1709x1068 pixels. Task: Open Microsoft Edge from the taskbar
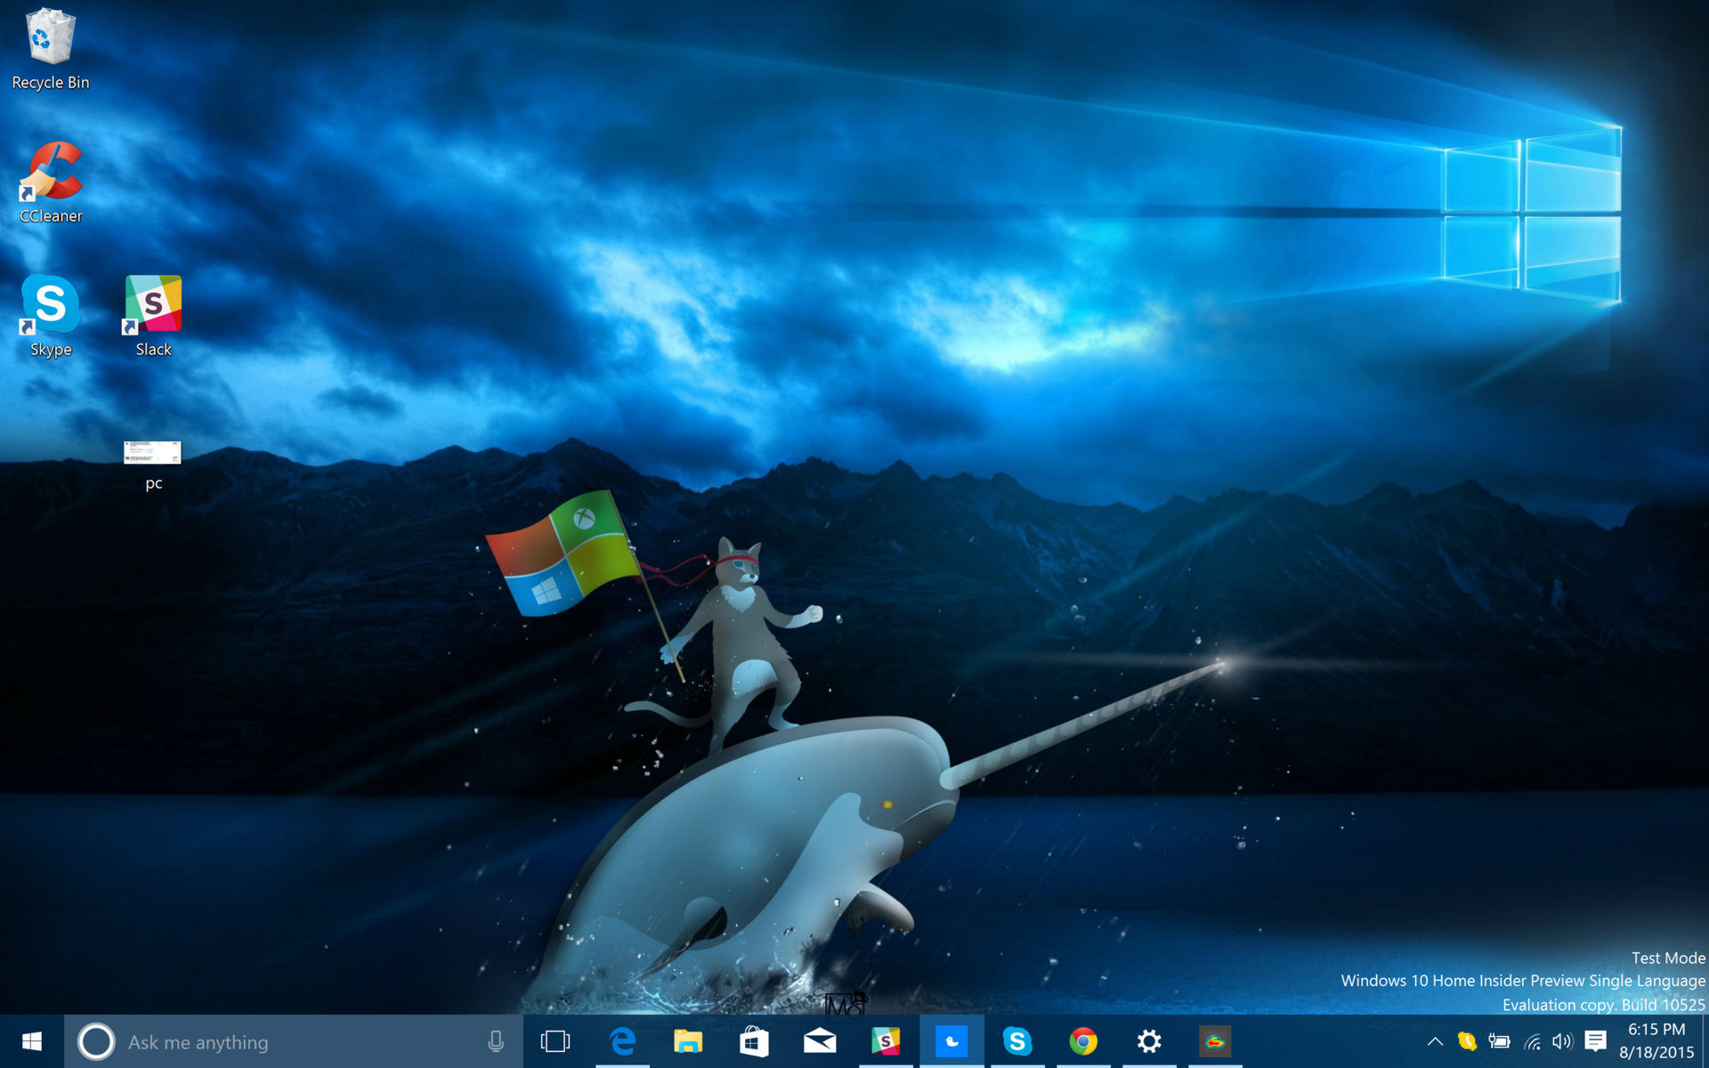tap(621, 1041)
